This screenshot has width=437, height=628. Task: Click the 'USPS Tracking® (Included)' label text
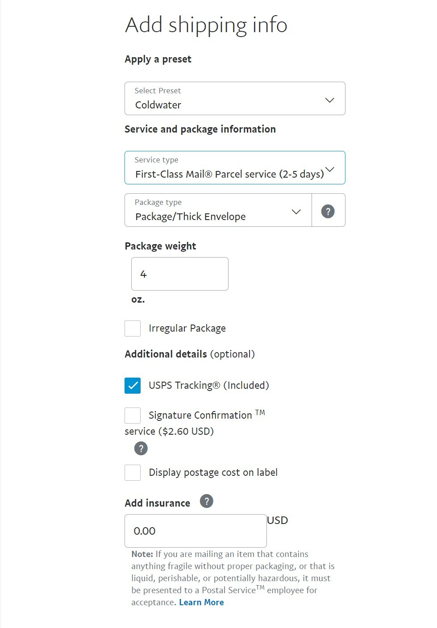[208, 386]
